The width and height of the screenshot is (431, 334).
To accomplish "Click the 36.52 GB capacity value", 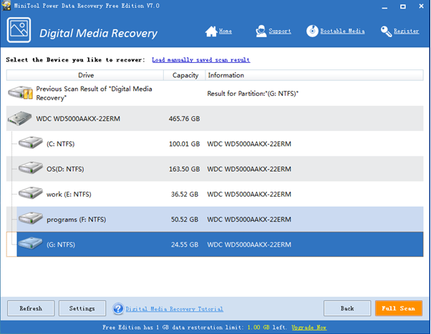I will pos(185,195).
